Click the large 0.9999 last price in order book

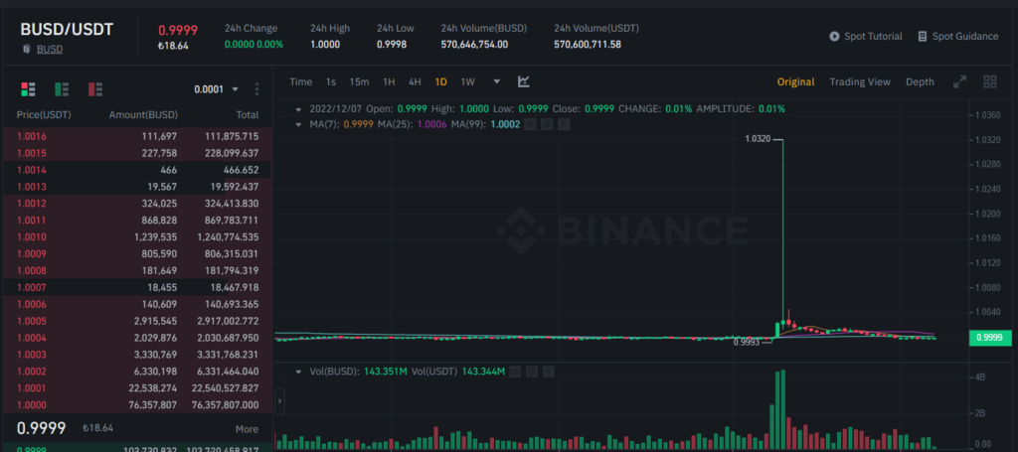pyautogui.click(x=42, y=428)
